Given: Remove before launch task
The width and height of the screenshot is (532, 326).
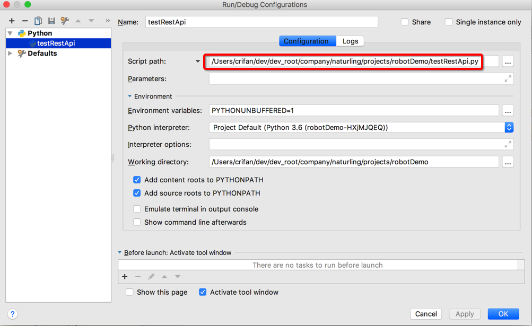Looking at the screenshot, I should [138, 277].
